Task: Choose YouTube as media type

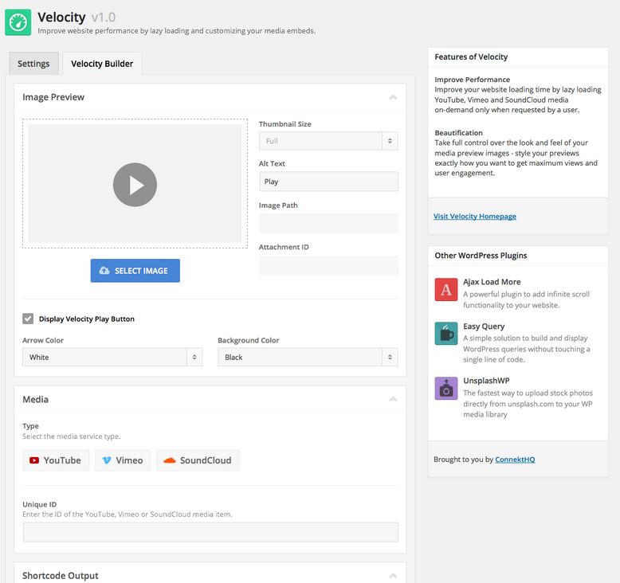Action: click(56, 460)
